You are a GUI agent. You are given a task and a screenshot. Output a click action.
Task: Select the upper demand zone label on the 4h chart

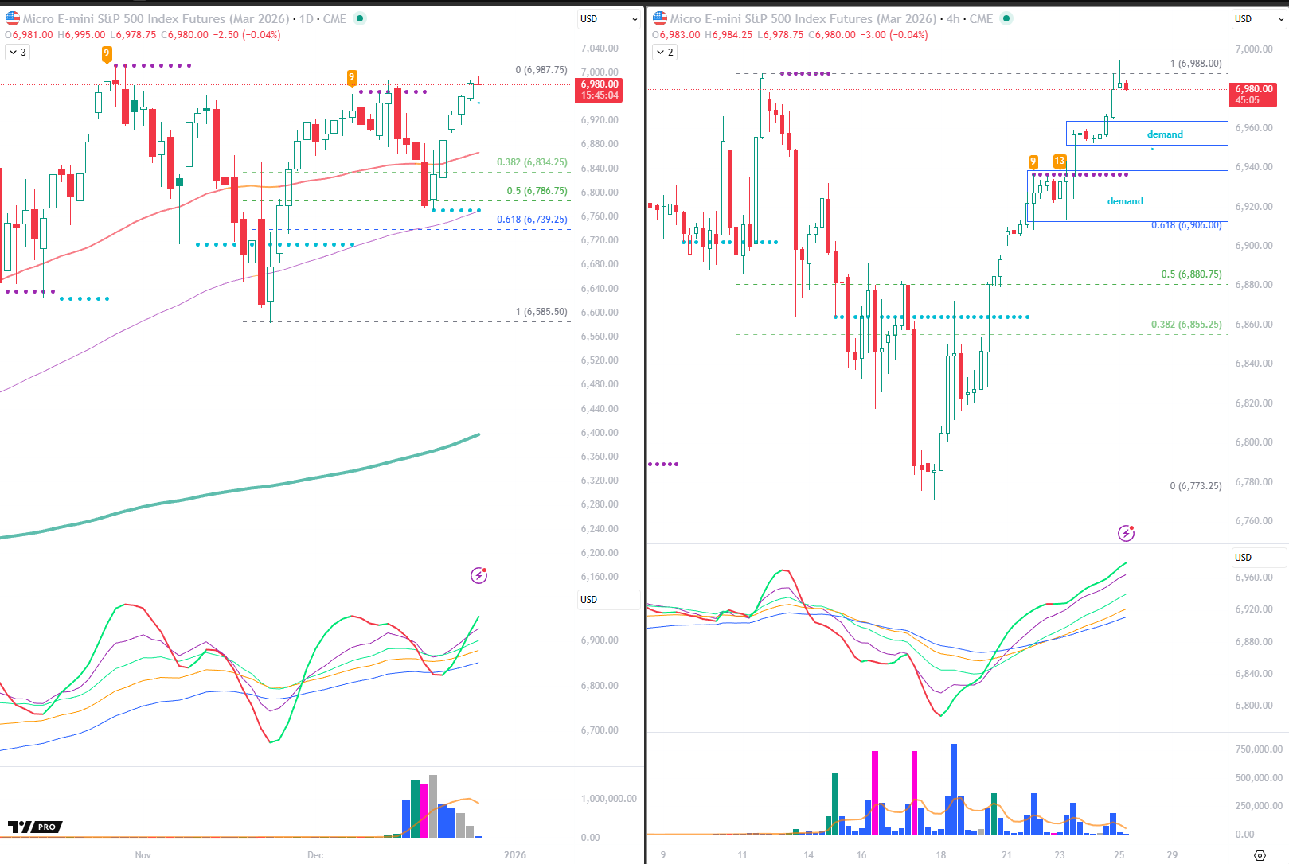(x=1165, y=134)
